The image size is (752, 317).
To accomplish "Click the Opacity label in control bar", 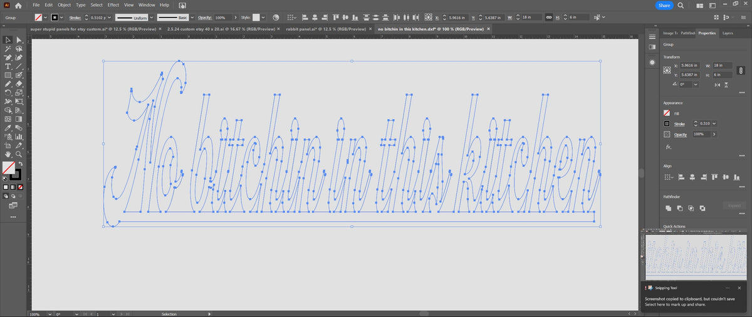I will click(x=205, y=18).
